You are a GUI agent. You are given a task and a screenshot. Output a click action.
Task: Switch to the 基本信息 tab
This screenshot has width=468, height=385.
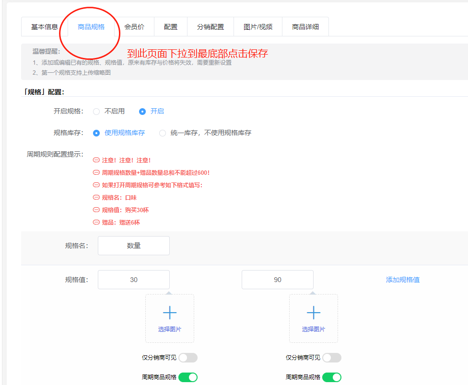pos(45,27)
